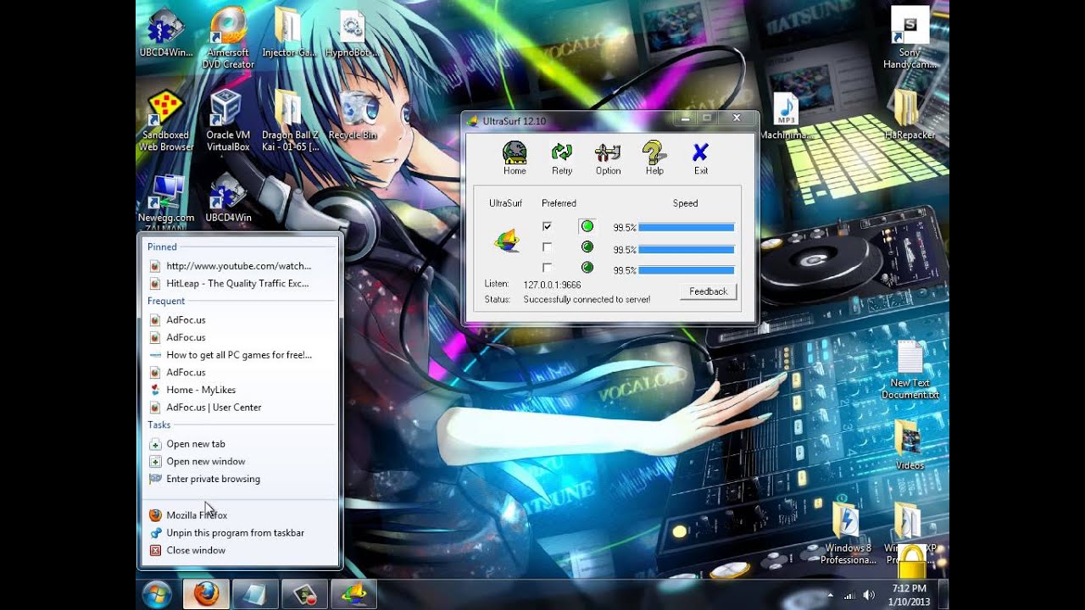This screenshot has height=610, width=1085.
Task: Select the Recycle Bin icon
Action: [x=353, y=116]
